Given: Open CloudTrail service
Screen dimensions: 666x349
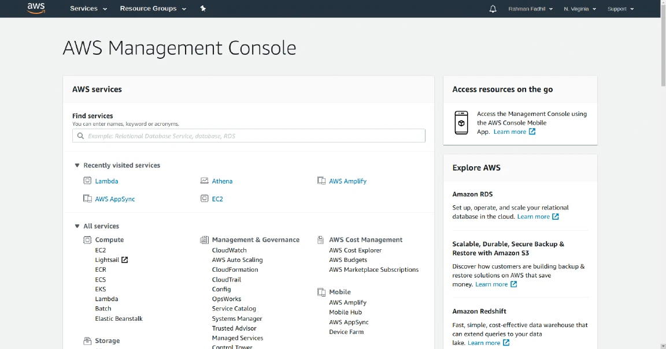Looking at the screenshot, I should [x=227, y=279].
